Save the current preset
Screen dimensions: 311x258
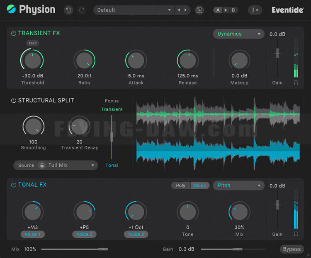point(199,10)
